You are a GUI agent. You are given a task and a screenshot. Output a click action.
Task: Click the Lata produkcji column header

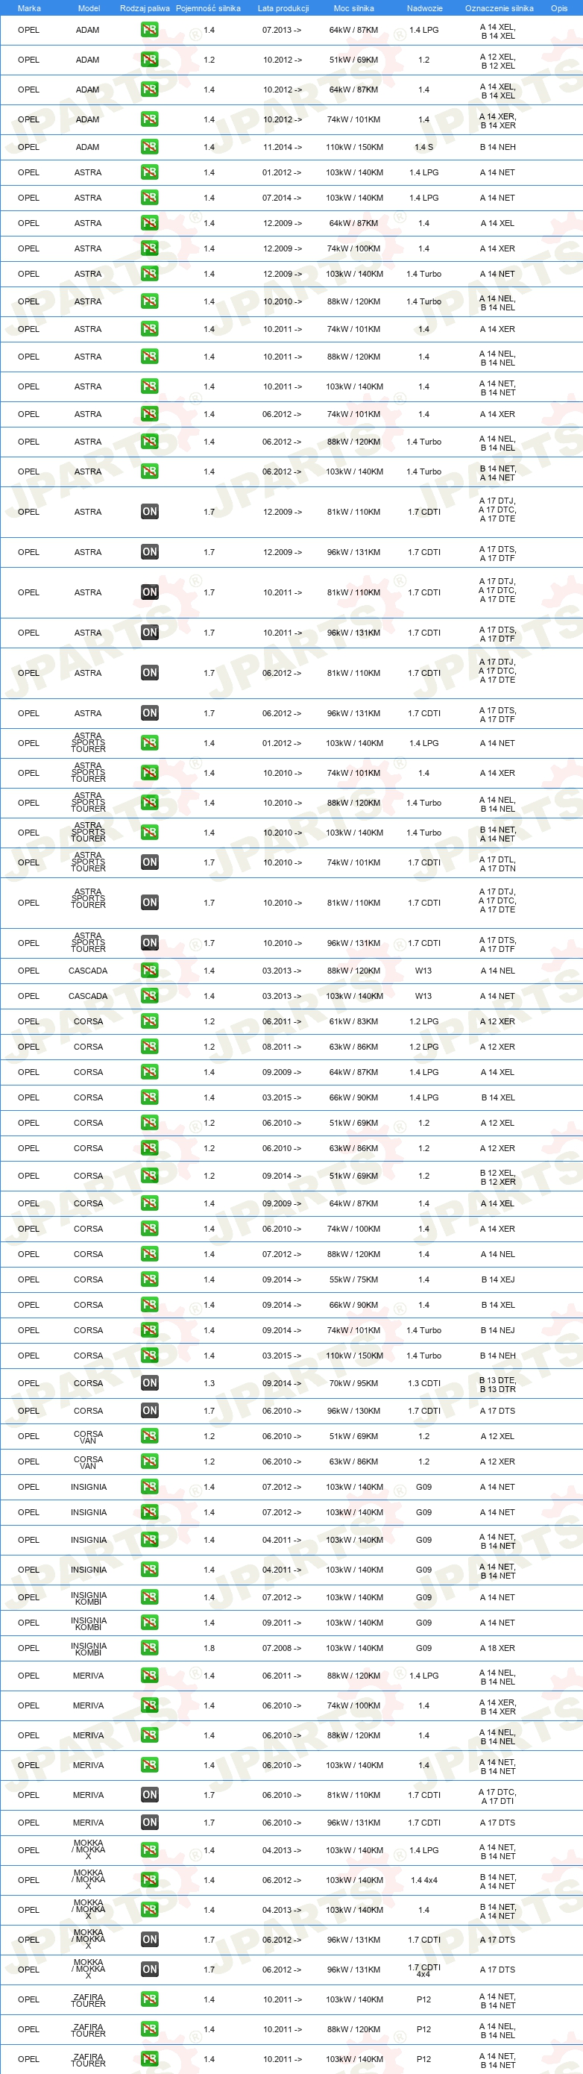[x=283, y=8]
